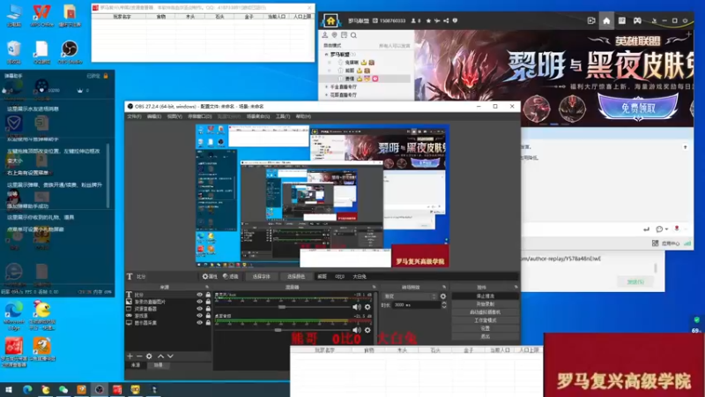The height and width of the screenshot is (397, 705).
Task: Open gamepad icon in chat window header
Action: click(637, 20)
